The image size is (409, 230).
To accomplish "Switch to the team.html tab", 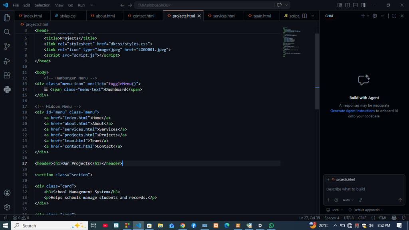I will pyautogui.click(x=262, y=16).
